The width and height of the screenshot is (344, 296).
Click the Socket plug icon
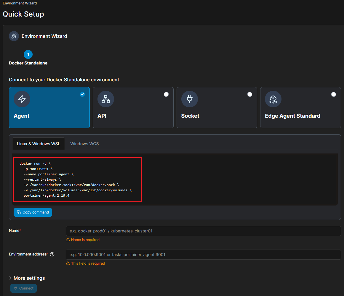(190, 99)
